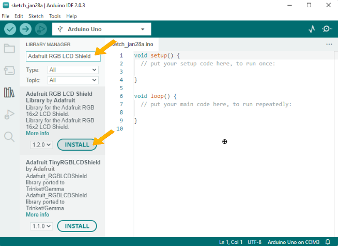The width and height of the screenshot is (338, 246).
Task: Minimize the Arduino IDE window
Action: (x=289, y=5)
